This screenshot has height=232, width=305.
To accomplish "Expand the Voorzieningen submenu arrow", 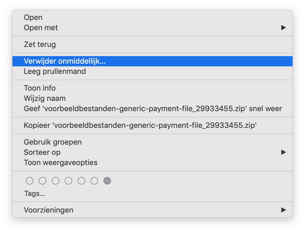I will [x=284, y=210].
